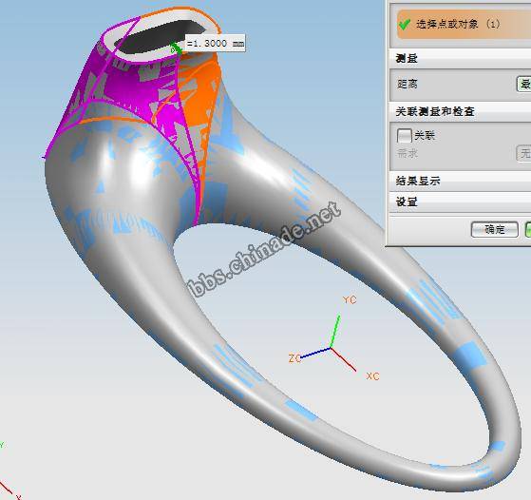Select the red XC axis handle
This screenshot has height=500, width=531.
point(343,359)
